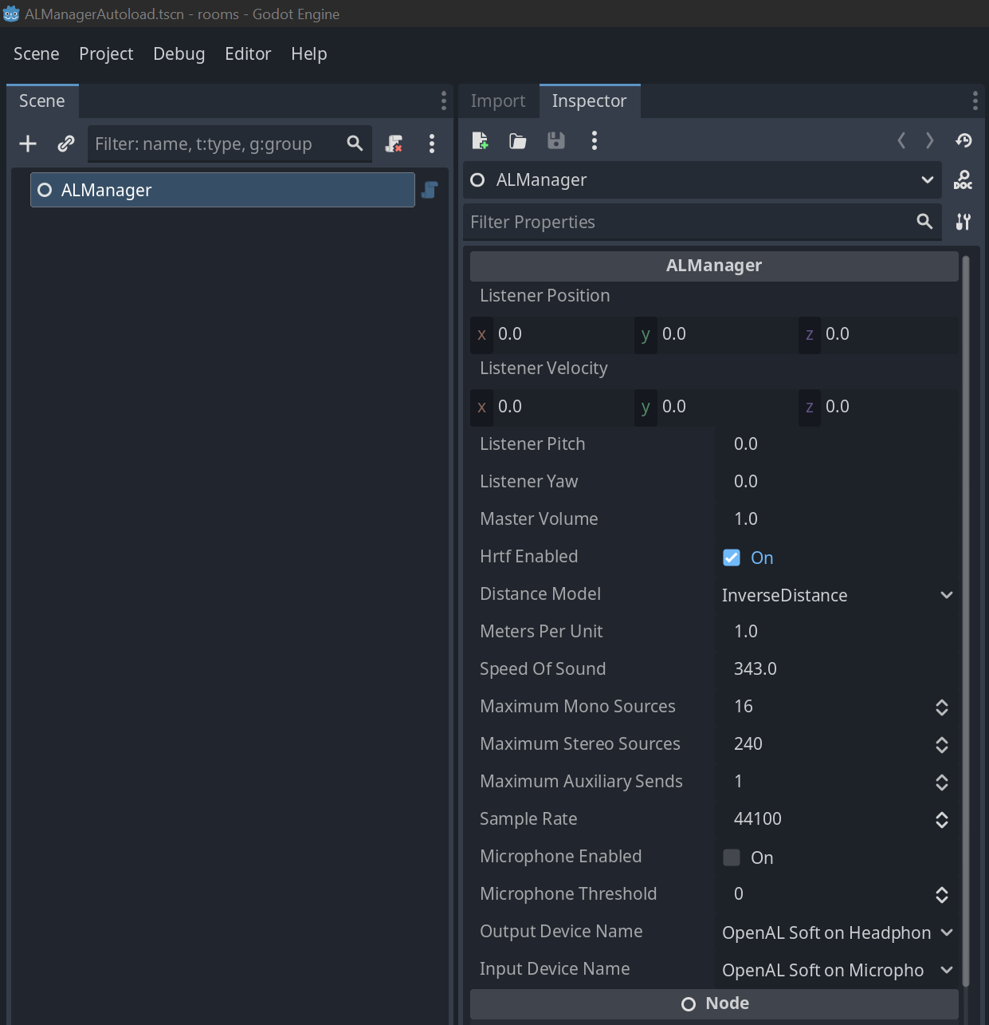Load an existing resource from disk
Image resolution: width=989 pixels, height=1025 pixels.
(518, 141)
